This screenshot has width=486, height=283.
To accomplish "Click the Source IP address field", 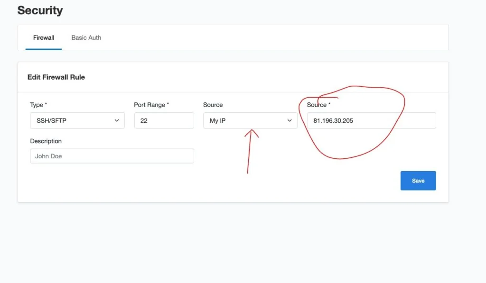I will point(372,120).
